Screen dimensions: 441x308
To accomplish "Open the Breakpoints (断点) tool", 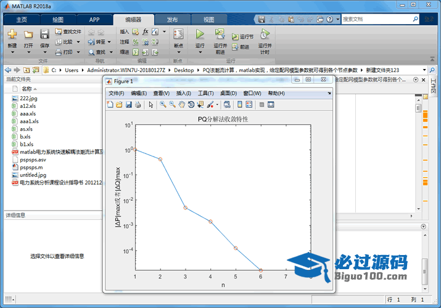I will tap(178, 34).
